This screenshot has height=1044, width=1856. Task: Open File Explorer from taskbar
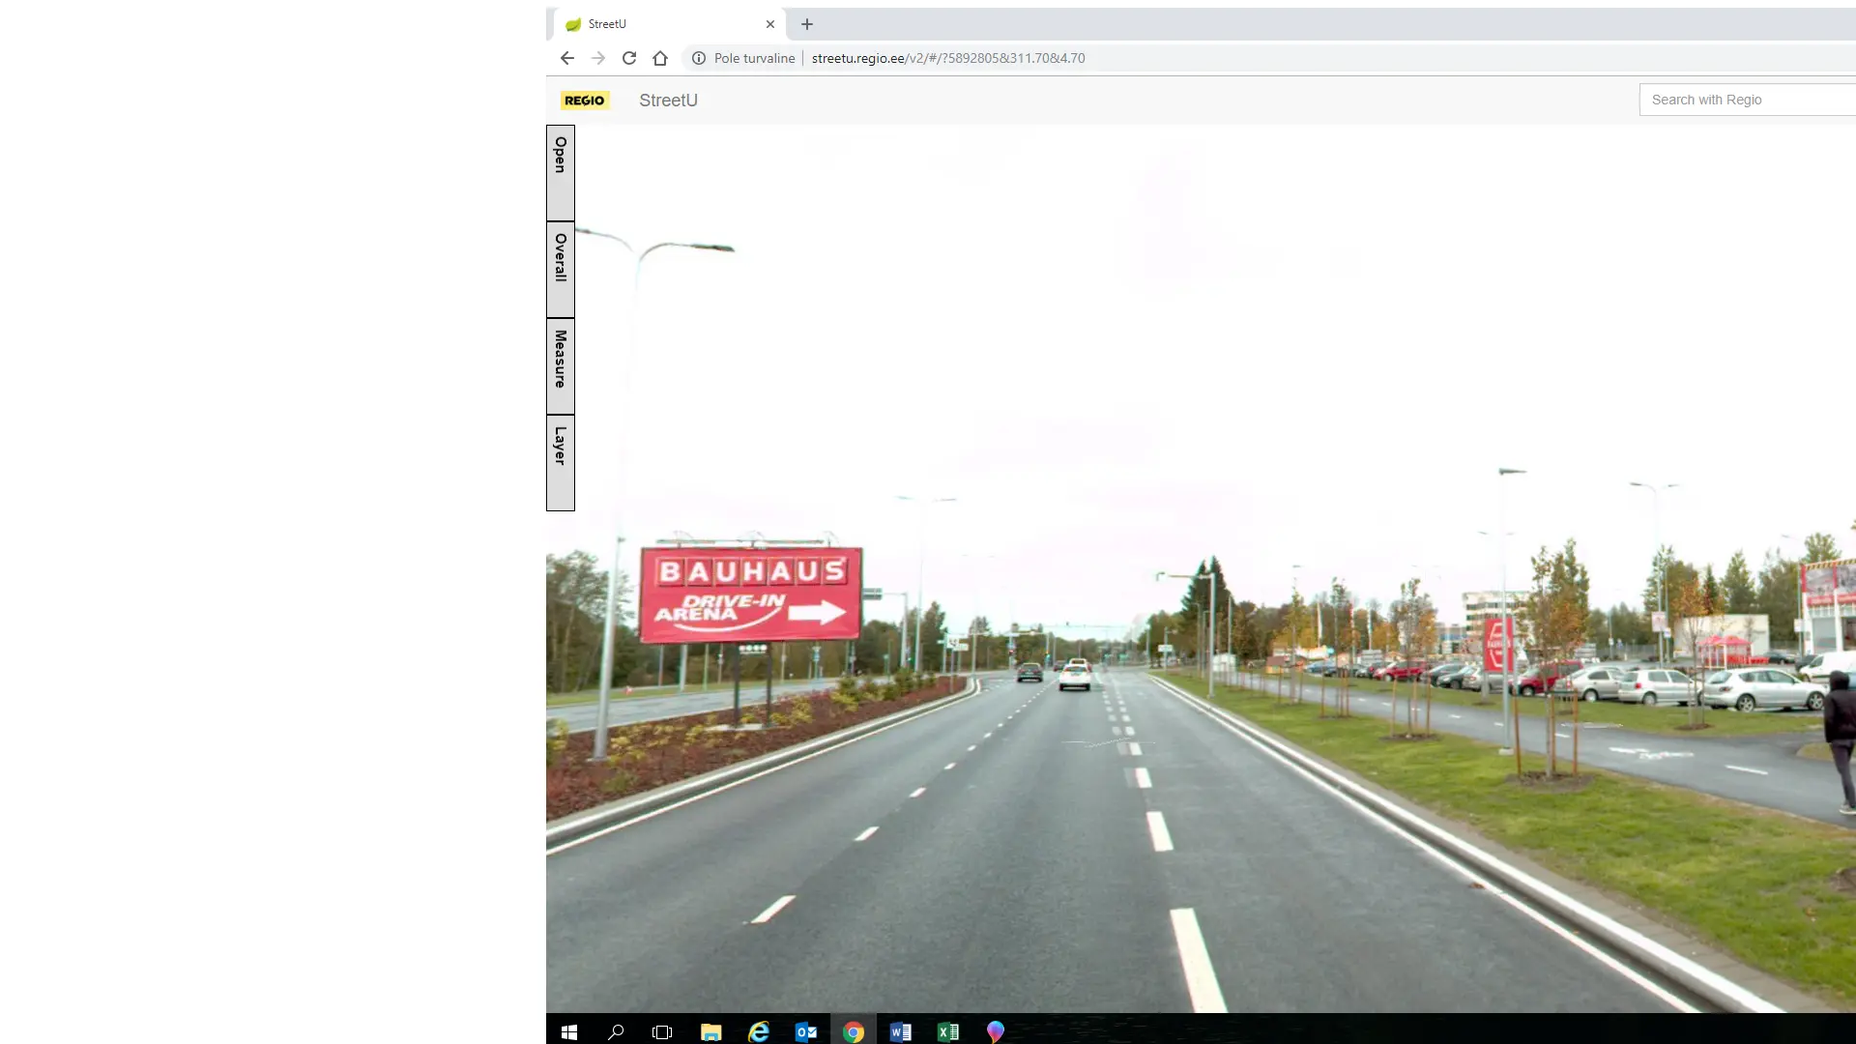tap(710, 1031)
